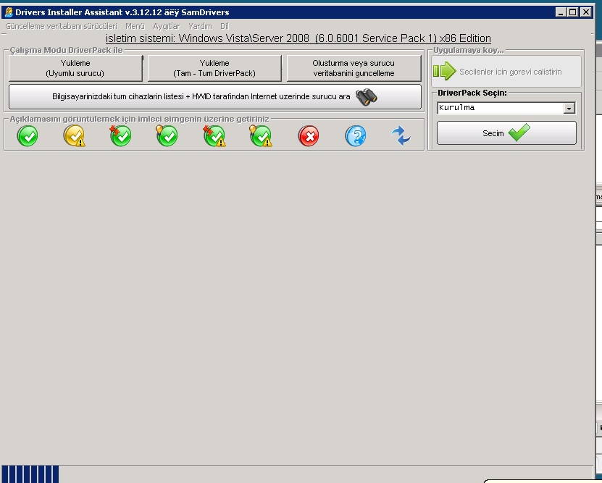Click the blue question mark status icon

[356, 136]
